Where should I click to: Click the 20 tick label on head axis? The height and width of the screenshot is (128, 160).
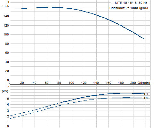[7, 71]
